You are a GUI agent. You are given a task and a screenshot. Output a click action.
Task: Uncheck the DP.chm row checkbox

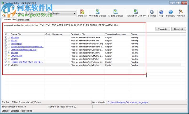[x=6, y=59]
